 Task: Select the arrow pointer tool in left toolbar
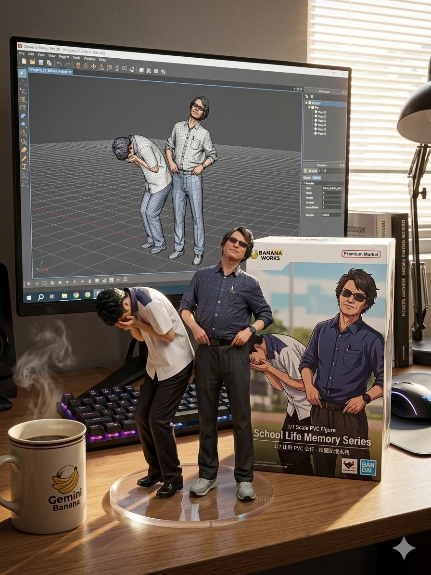click(x=22, y=74)
